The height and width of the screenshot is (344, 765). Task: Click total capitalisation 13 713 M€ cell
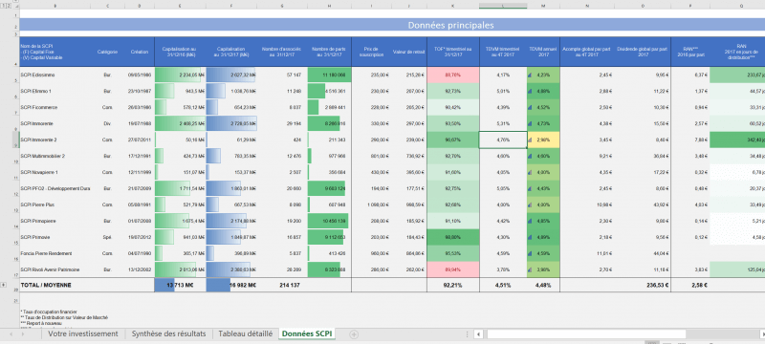(x=181, y=285)
